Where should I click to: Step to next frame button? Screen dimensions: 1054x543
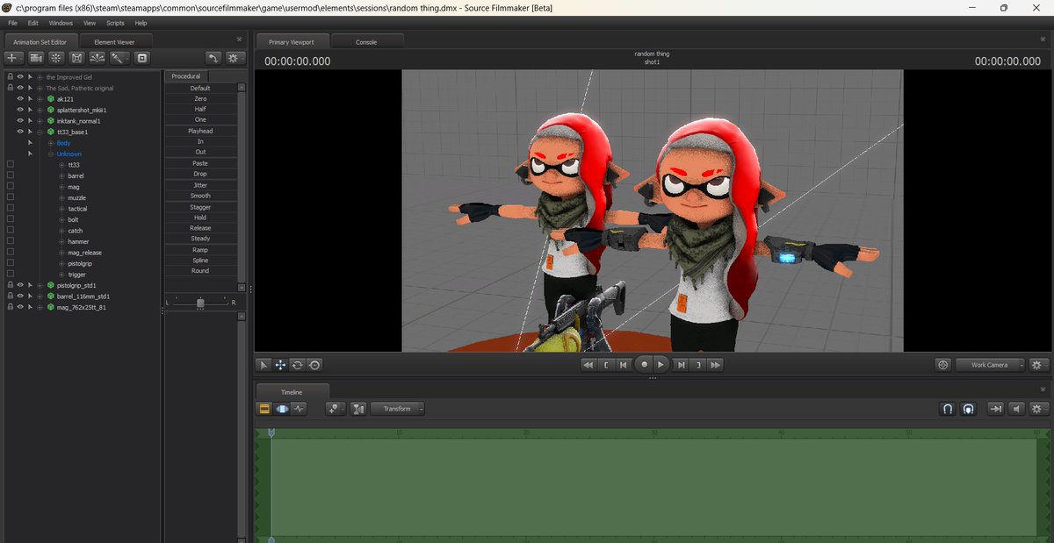682,365
